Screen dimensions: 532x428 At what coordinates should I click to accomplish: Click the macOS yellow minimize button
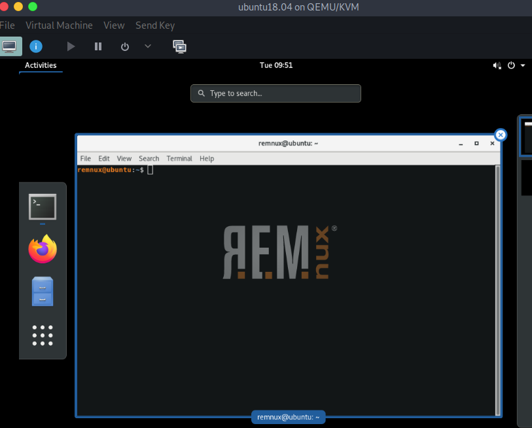[18, 7]
